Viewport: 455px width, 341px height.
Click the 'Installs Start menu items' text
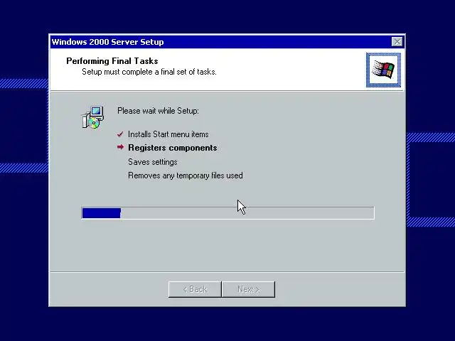168,134
